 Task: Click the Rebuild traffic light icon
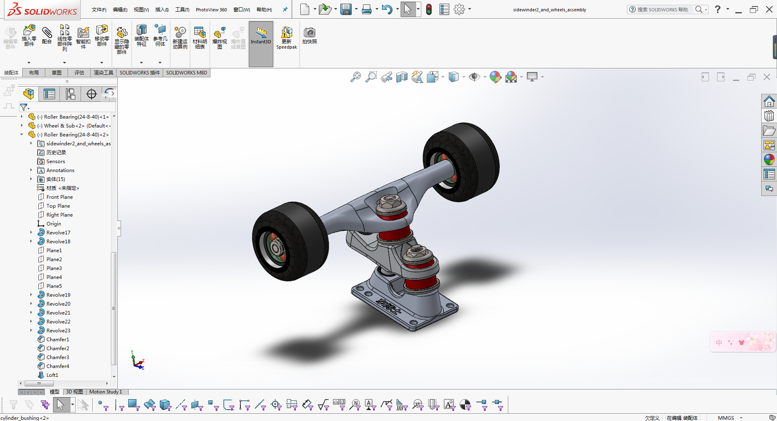[x=429, y=9]
